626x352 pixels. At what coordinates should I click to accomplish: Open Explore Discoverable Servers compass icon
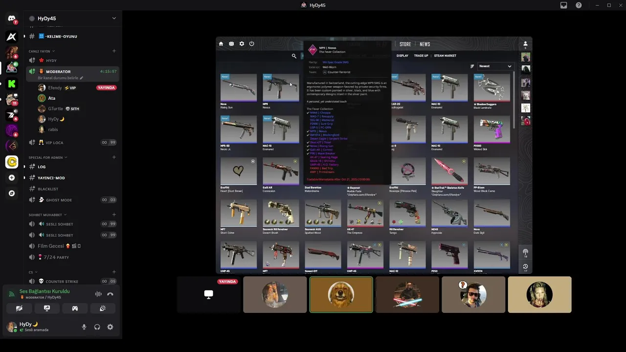click(12, 193)
